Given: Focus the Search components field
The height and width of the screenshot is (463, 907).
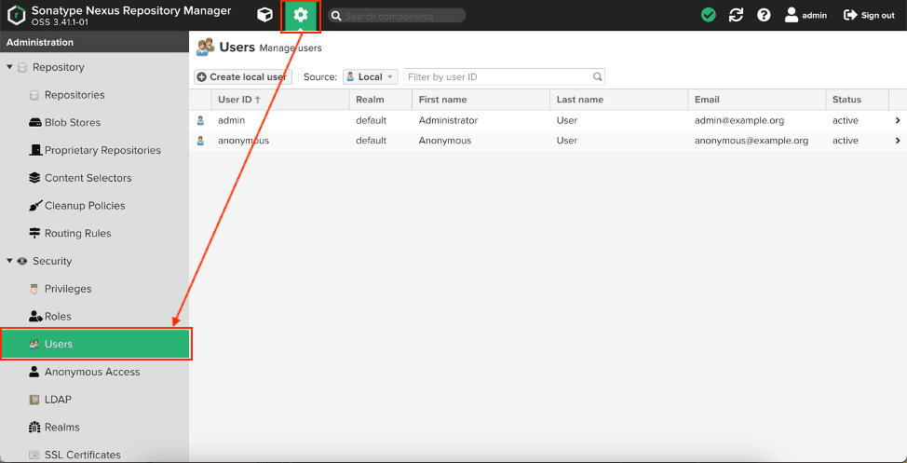Looking at the screenshot, I should click(x=397, y=16).
